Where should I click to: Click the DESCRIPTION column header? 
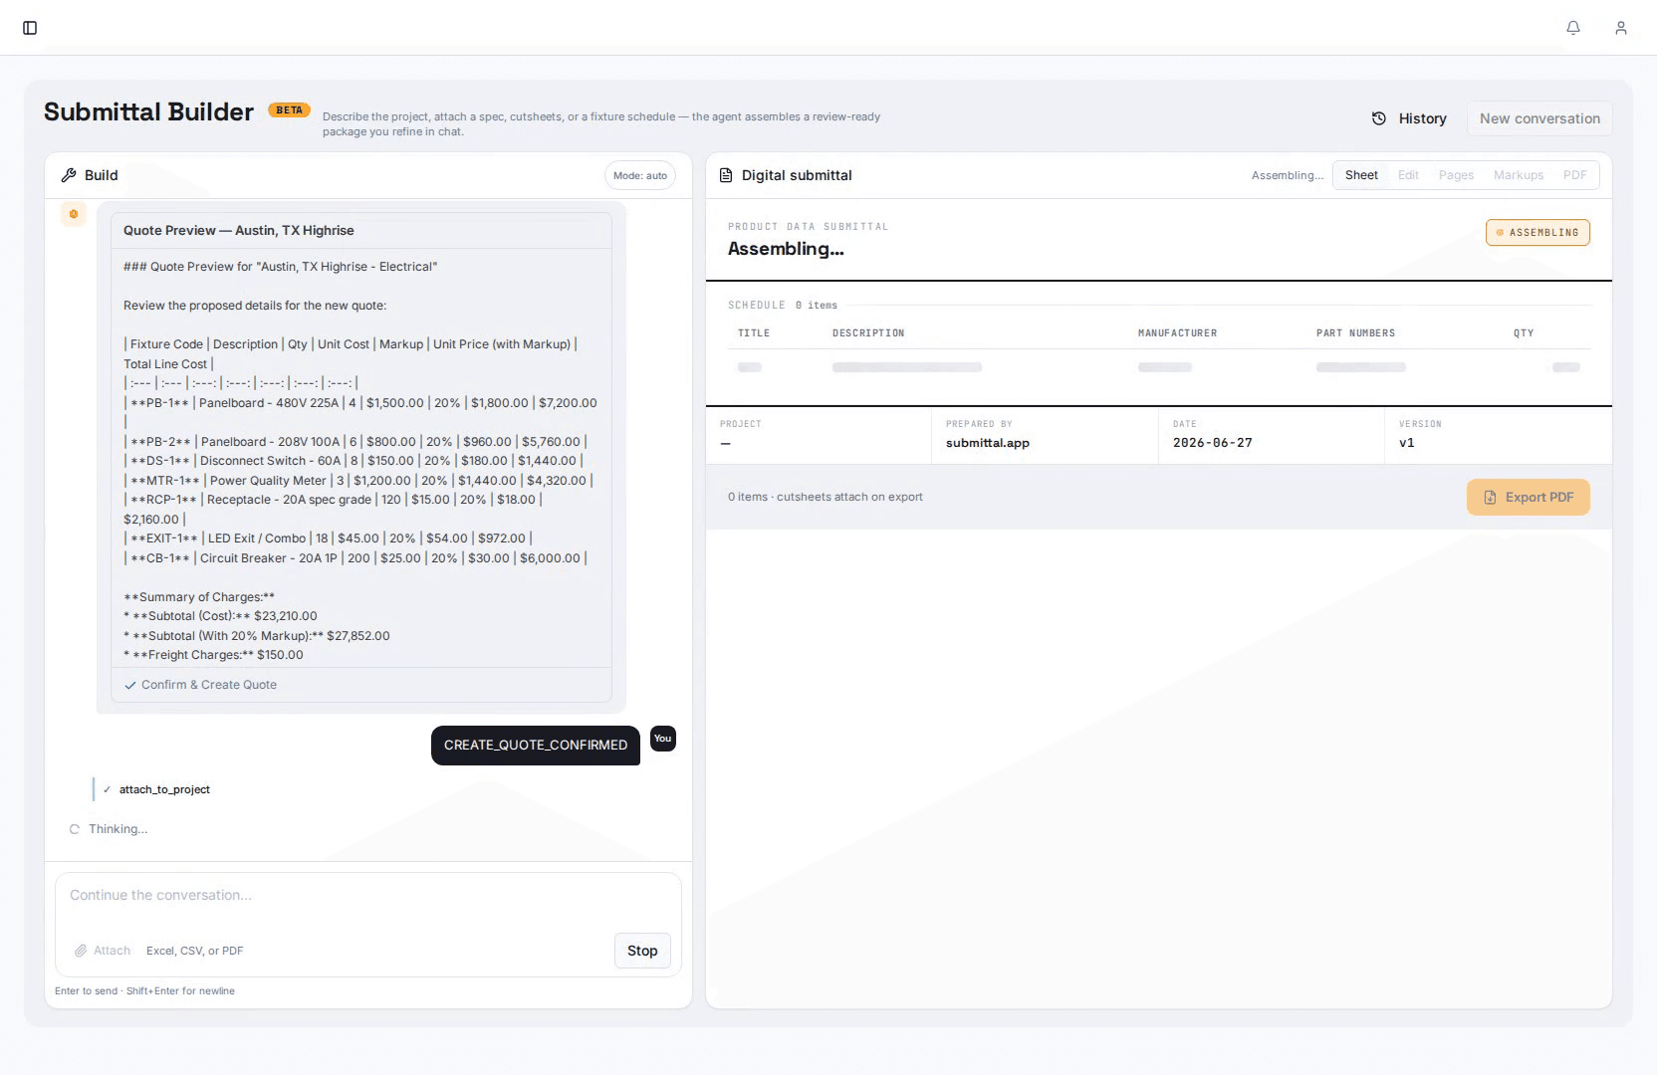868,333
